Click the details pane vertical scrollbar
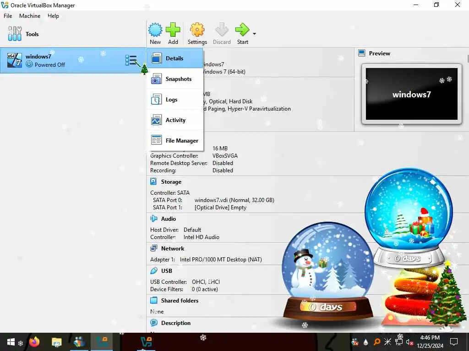The width and height of the screenshot is (469, 351). click(468, 58)
